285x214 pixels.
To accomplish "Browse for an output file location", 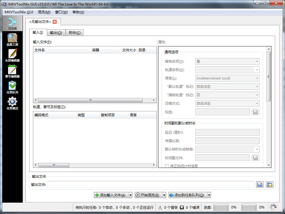I will click(260, 184).
